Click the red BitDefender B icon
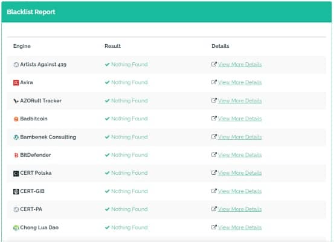Viewport: 334px width, 242px height. click(16, 155)
